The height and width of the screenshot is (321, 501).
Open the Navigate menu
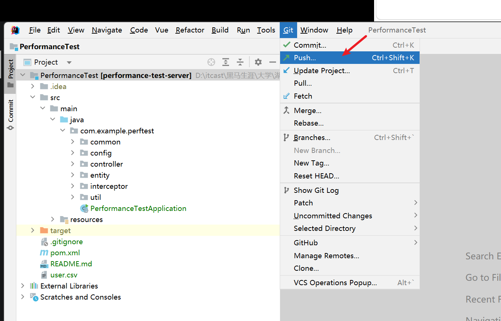click(107, 30)
